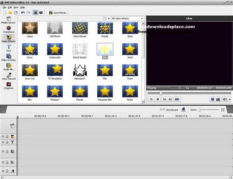The image size is (233, 179).
Task: Click the fullscreen preview button beside camera
Action: 212,99
